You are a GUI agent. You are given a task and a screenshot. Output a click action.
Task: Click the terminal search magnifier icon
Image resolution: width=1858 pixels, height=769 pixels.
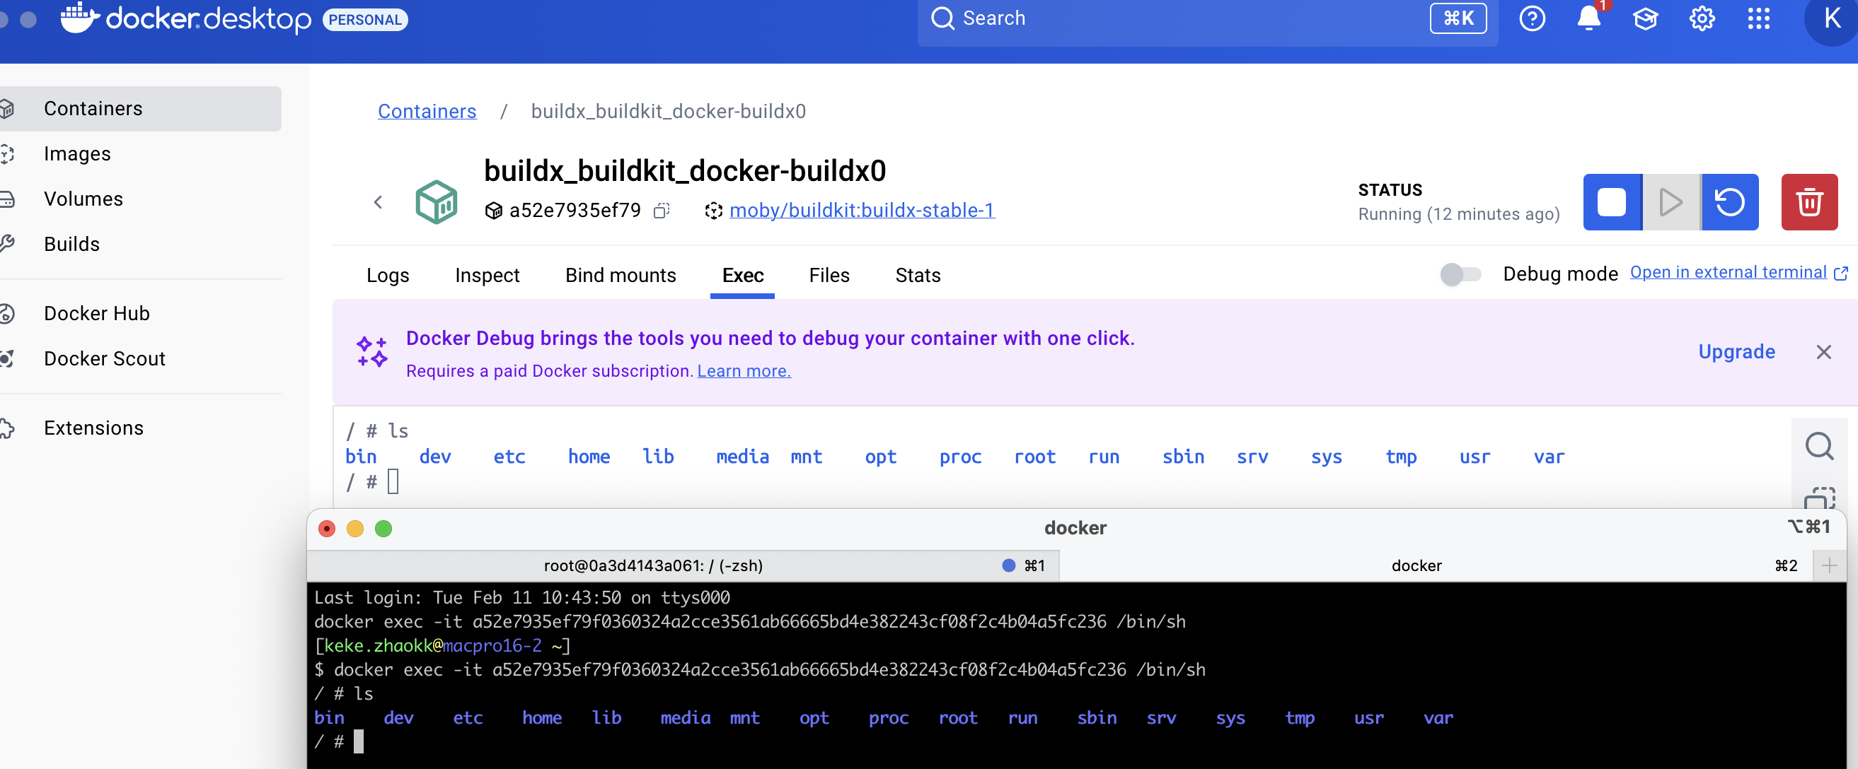click(x=1819, y=445)
